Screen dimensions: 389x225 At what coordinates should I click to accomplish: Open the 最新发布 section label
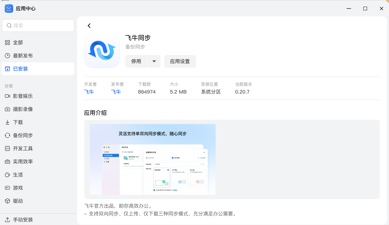(x=23, y=56)
